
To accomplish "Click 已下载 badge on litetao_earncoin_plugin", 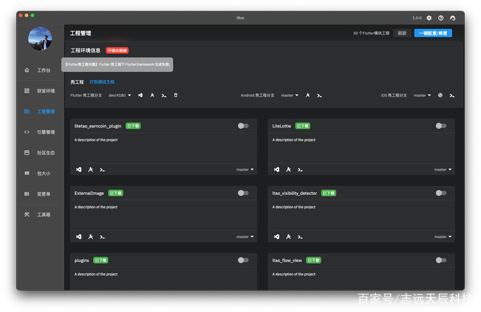I will (x=133, y=126).
